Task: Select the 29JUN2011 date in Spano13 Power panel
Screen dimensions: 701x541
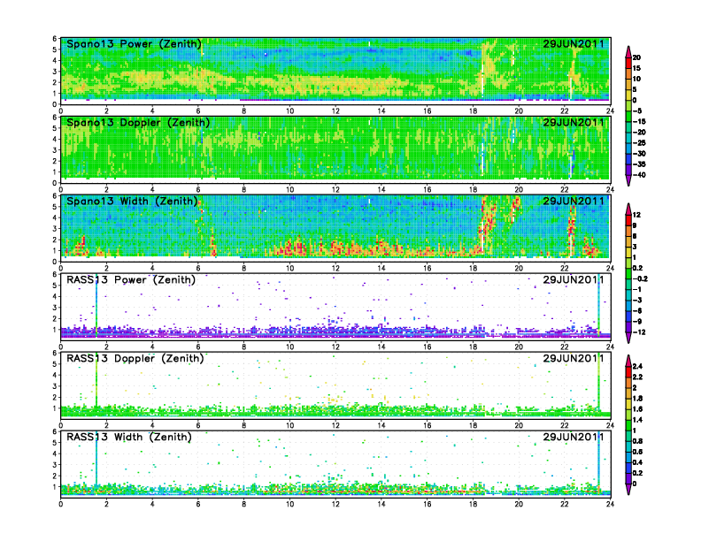Action: pos(574,44)
